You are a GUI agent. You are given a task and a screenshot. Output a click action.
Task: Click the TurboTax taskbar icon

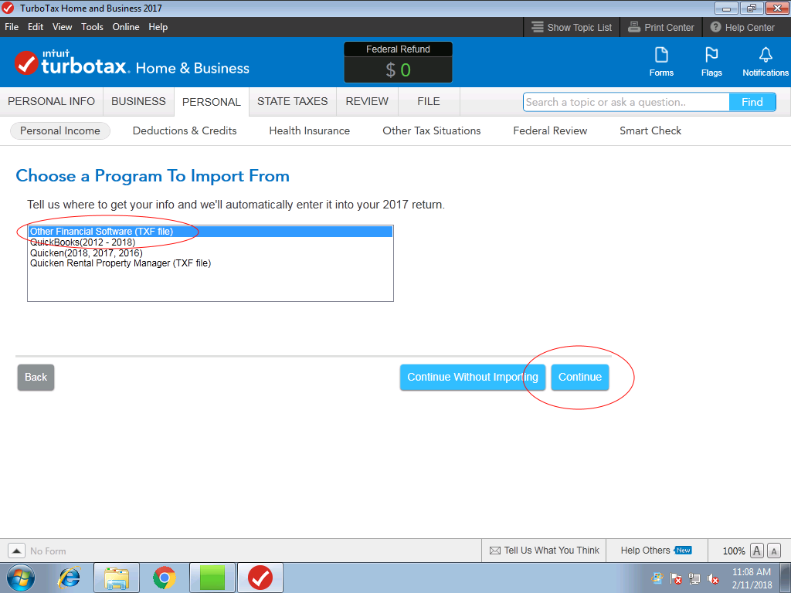pos(260,578)
